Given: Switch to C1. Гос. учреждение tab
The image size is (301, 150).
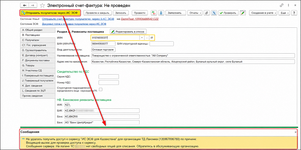Looking at the screenshot, I should click(x=38, y=45).
